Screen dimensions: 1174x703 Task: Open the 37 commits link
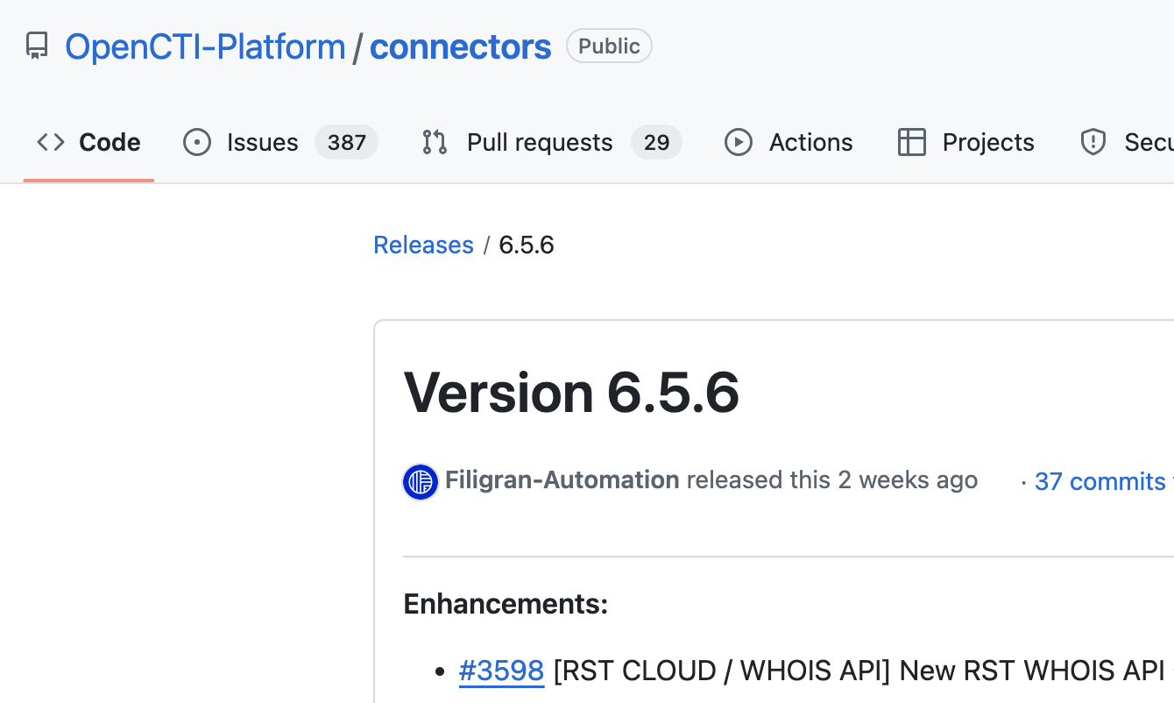[x=1100, y=481]
